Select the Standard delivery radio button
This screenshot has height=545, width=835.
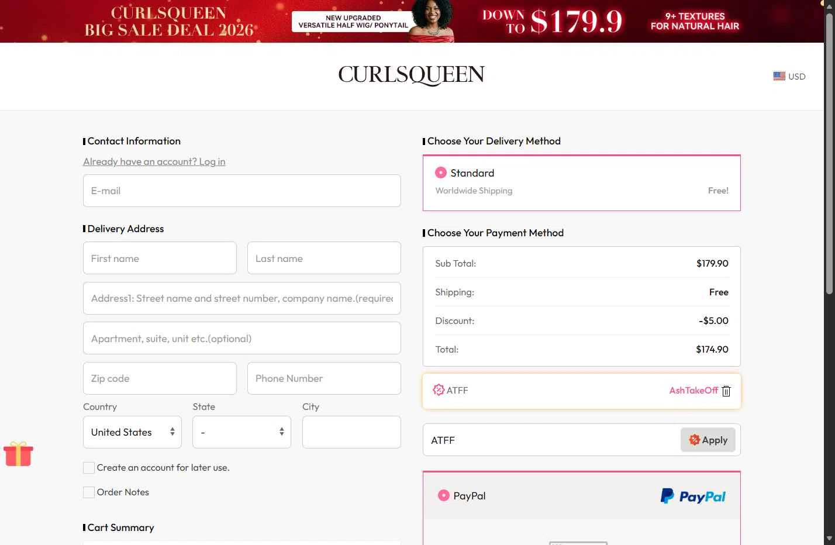[x=441, y=173]
